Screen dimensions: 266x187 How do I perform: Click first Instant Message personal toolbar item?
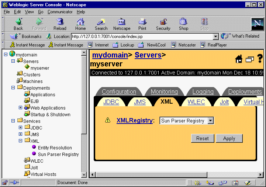27,45
